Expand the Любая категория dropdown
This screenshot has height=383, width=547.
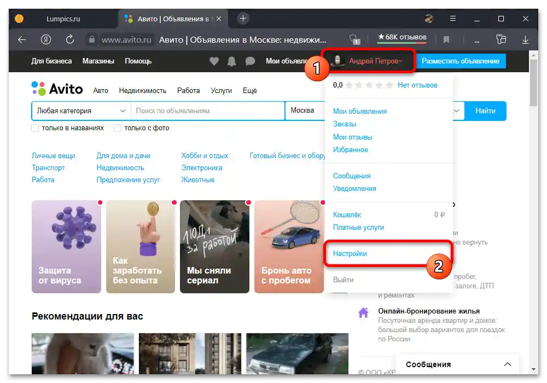(82, 111)
